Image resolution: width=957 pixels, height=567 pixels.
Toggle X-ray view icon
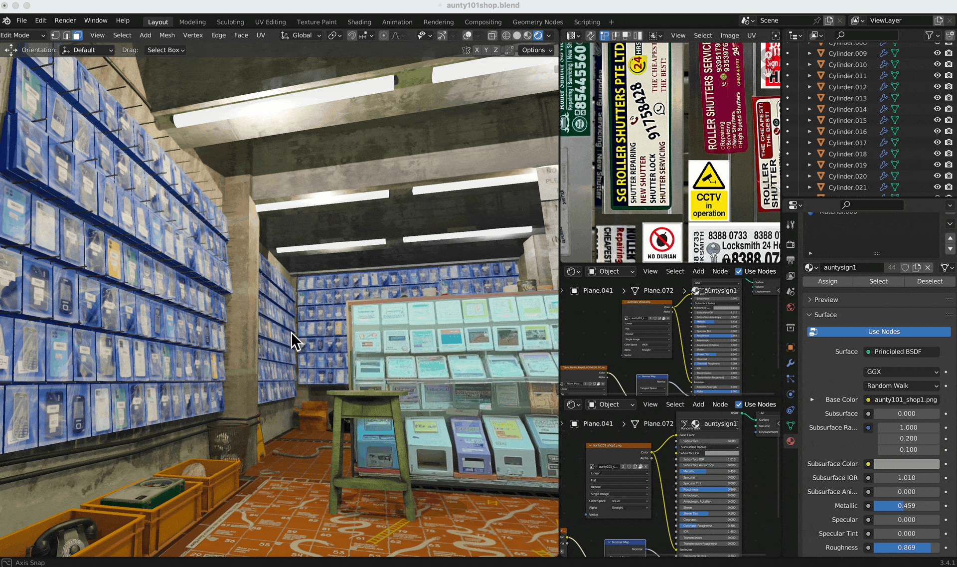coord(492,35)
